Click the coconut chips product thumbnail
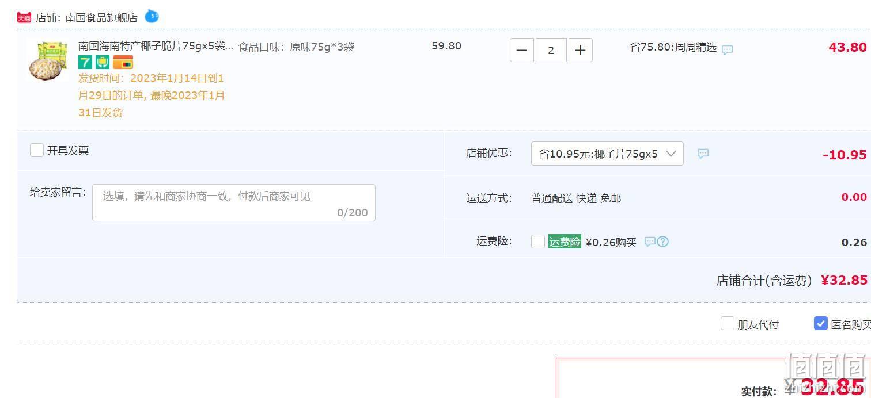The width and height of the screenshot is (871, 398). click(48, 60)
